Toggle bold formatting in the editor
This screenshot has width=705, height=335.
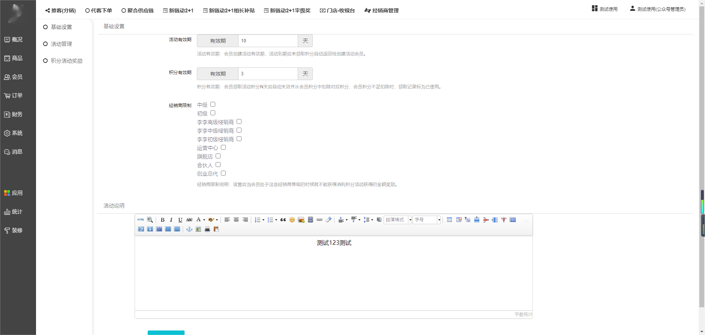[x=162, y=220]
